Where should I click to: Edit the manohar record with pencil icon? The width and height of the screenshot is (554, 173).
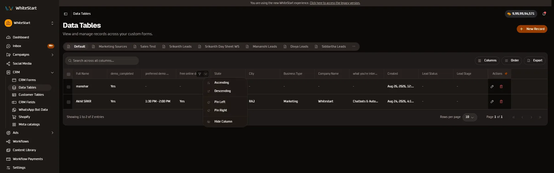(492, 86)
